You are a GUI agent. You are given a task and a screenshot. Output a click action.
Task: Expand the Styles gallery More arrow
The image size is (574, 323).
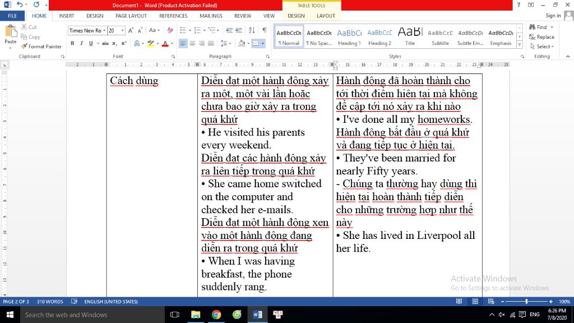[x=520, y=45]
